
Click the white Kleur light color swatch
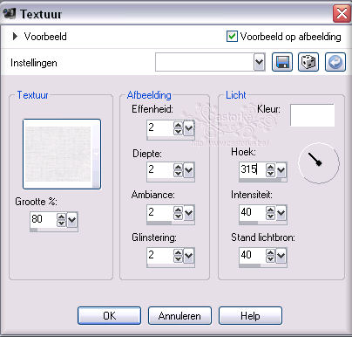point(312,115)
